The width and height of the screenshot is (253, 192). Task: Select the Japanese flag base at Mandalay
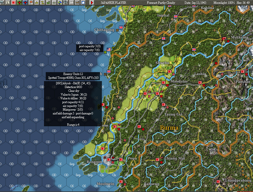(x=164, y=83)
